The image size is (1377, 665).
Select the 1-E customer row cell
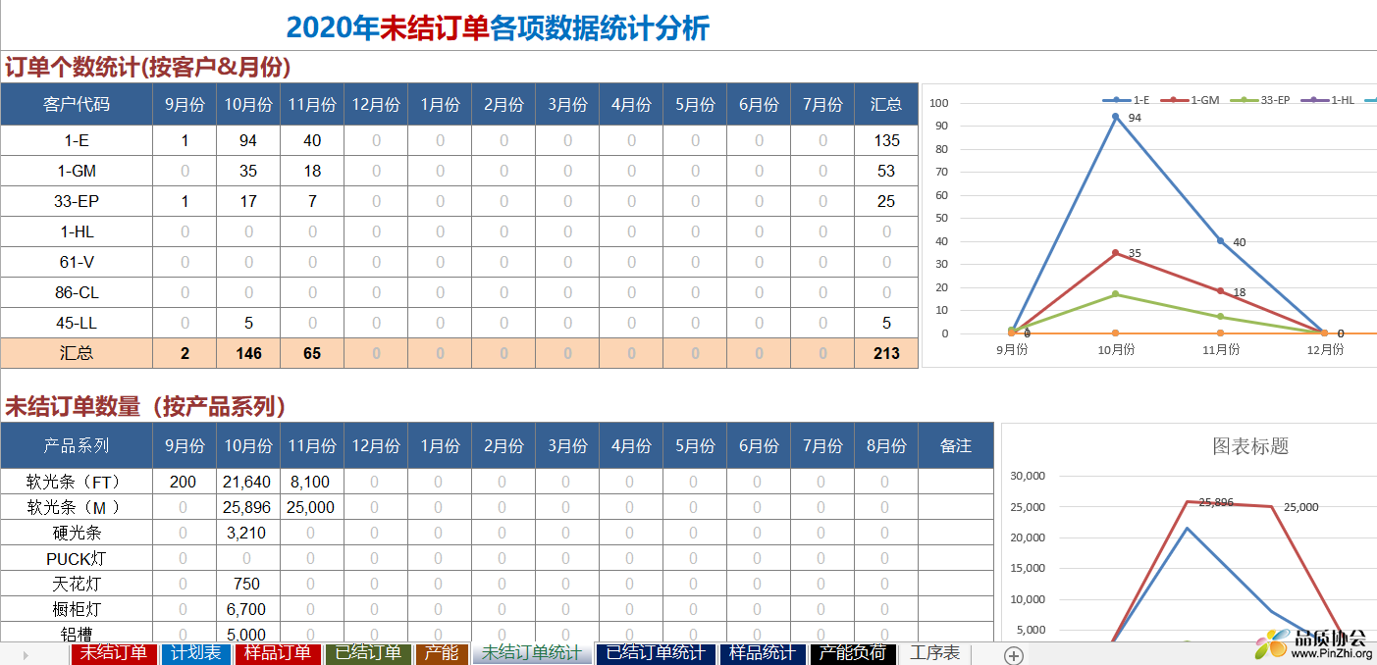pyautogui.click(x=77, y=140)
